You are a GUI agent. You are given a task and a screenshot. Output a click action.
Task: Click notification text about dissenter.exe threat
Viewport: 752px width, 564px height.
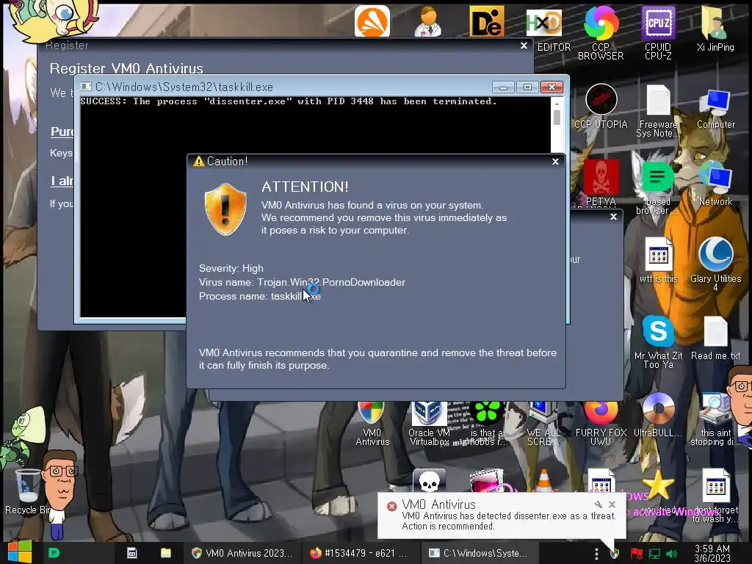pyautogui.click(x=508, y=521)
